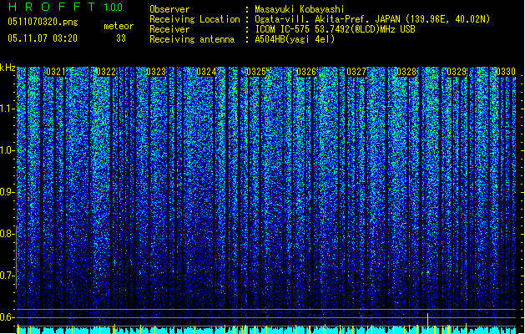Click the 0323 time marker
The width and height of the screenshot is (525, 334).
coord(156,72)
